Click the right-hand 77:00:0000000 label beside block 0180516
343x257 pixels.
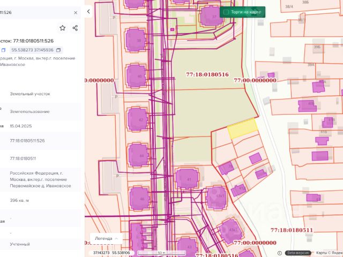[x=255, y=80]
